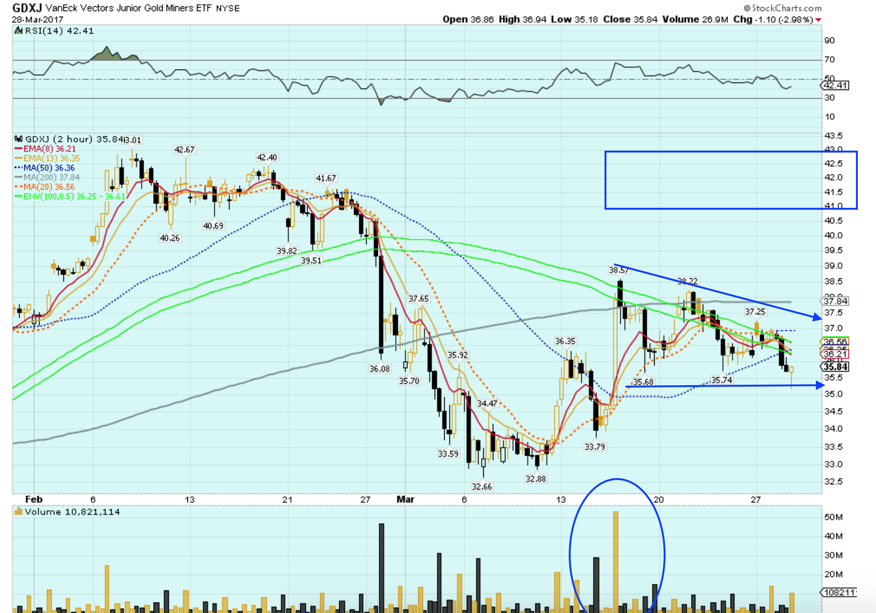Click the RSI mountain icon beside RSI(14)
This screenshot has width=876, height=613.
[x=19, y=31]
